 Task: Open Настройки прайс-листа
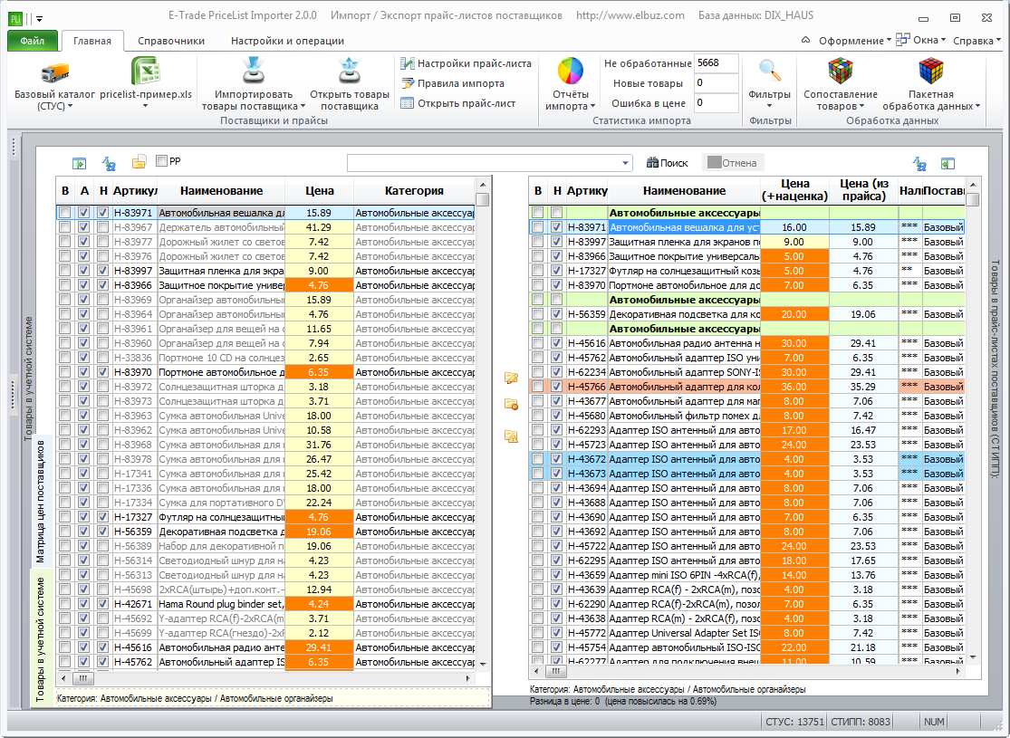click(x=466, y=63)
